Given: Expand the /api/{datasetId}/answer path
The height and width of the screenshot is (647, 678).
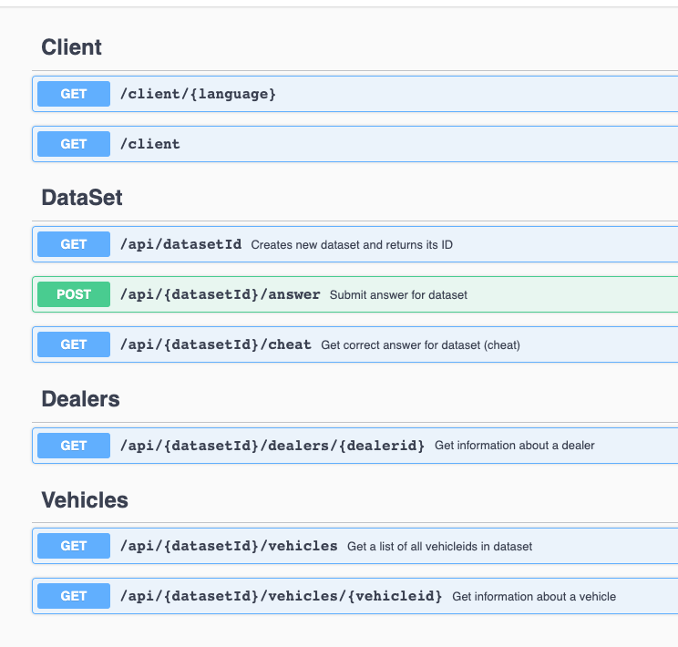Looking at the screenshot, I should pyautogui.click(x=220, y=294).
